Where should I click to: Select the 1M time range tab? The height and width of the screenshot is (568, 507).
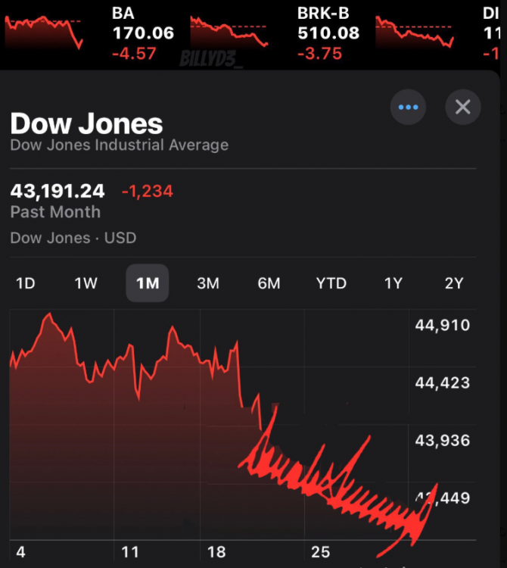147,283
